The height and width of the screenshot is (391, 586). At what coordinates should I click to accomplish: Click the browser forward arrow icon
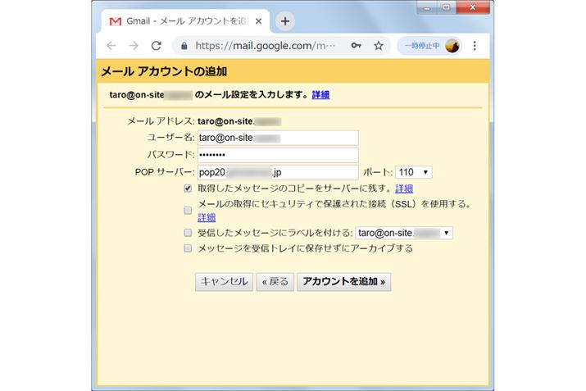coord(134,46)
